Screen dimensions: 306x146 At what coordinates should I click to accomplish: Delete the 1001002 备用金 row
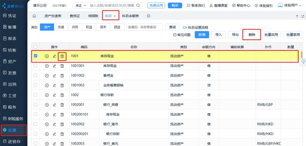pos(62,75)
